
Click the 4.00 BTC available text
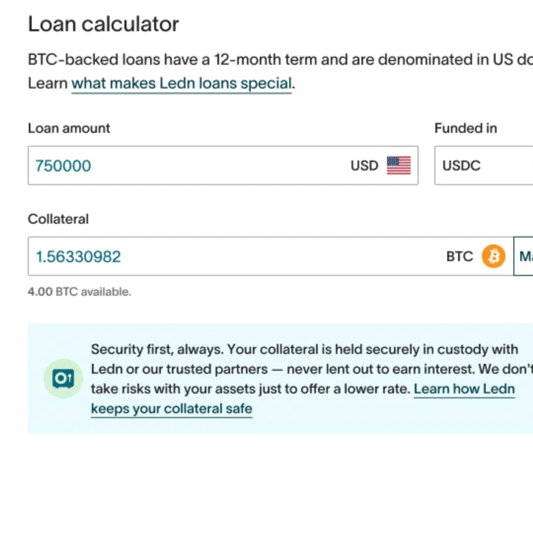click(79, 291)
